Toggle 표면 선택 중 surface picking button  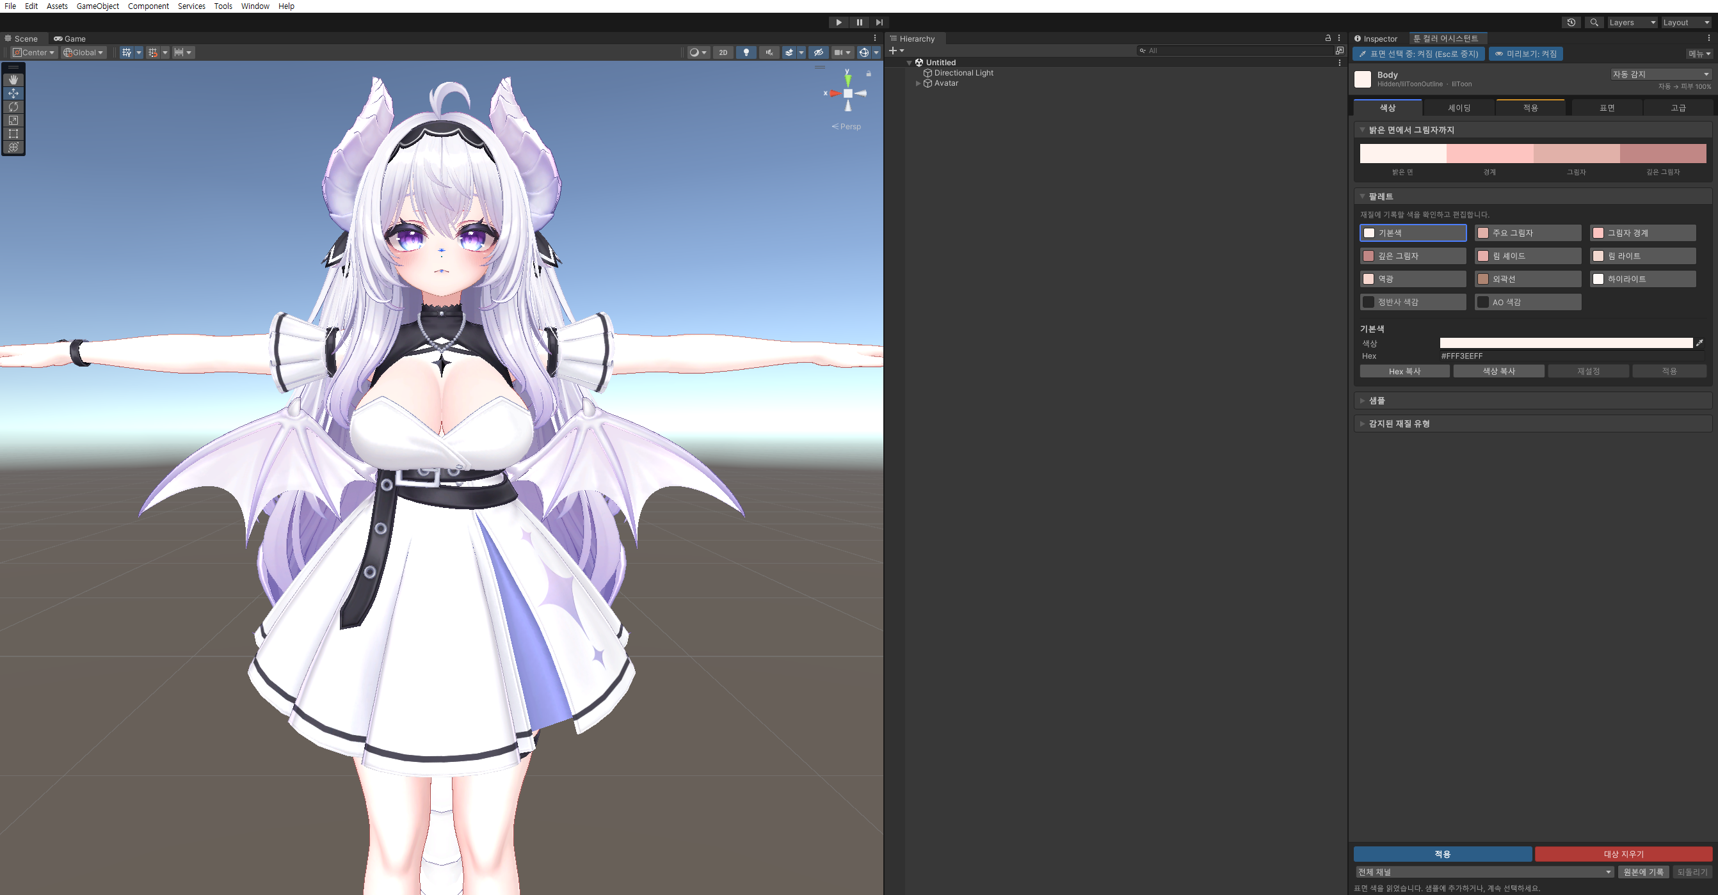(1418, 54)
